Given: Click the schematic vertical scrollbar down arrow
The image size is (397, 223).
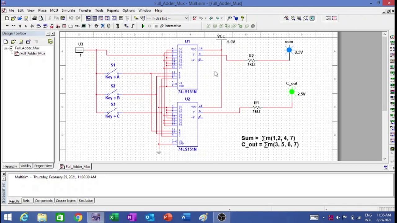Looking at the screenshot, I should click(385, 159).
